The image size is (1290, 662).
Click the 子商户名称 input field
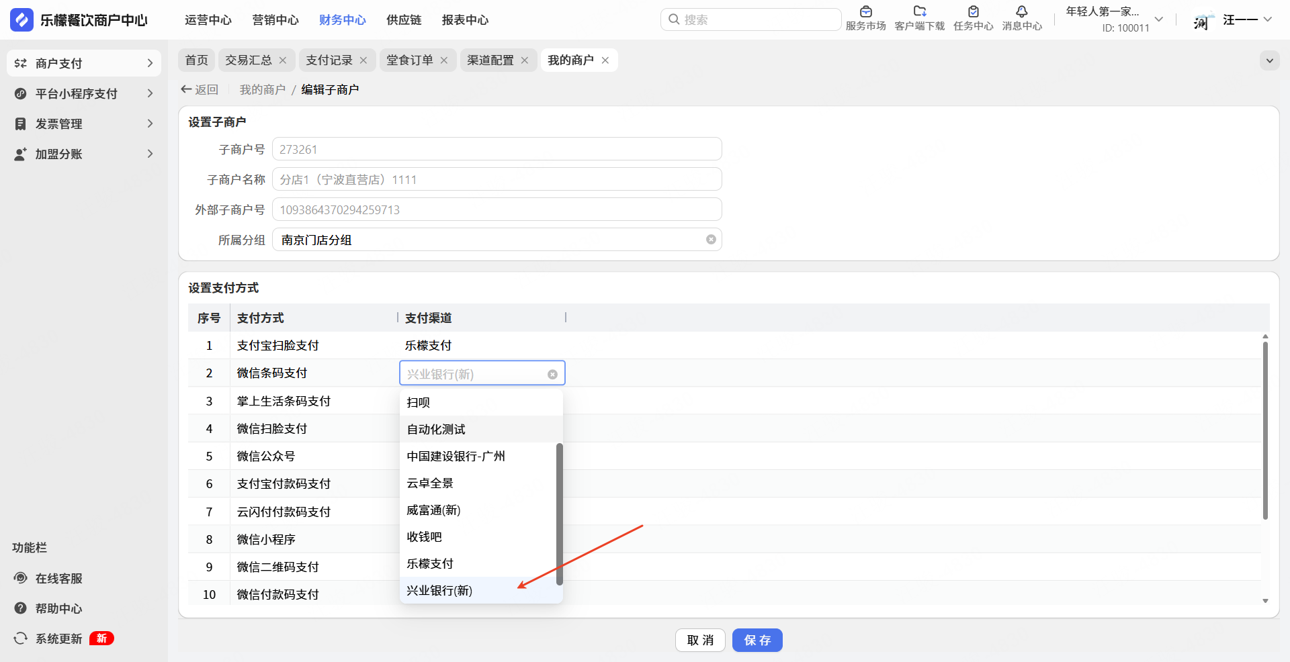(x=497, y=179)
